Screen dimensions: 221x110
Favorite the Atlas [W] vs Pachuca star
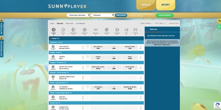coord(141,97)
